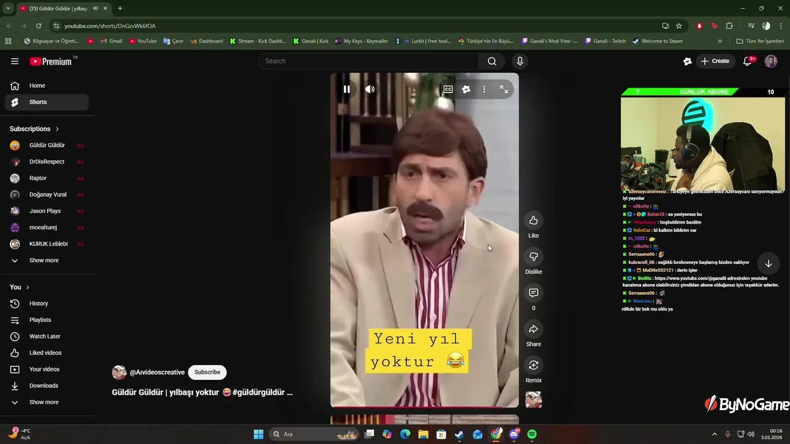Viewport: 790px width, 444px height.
Task: Enter fullscreen for the Short
Action: (x=504, y=89)
